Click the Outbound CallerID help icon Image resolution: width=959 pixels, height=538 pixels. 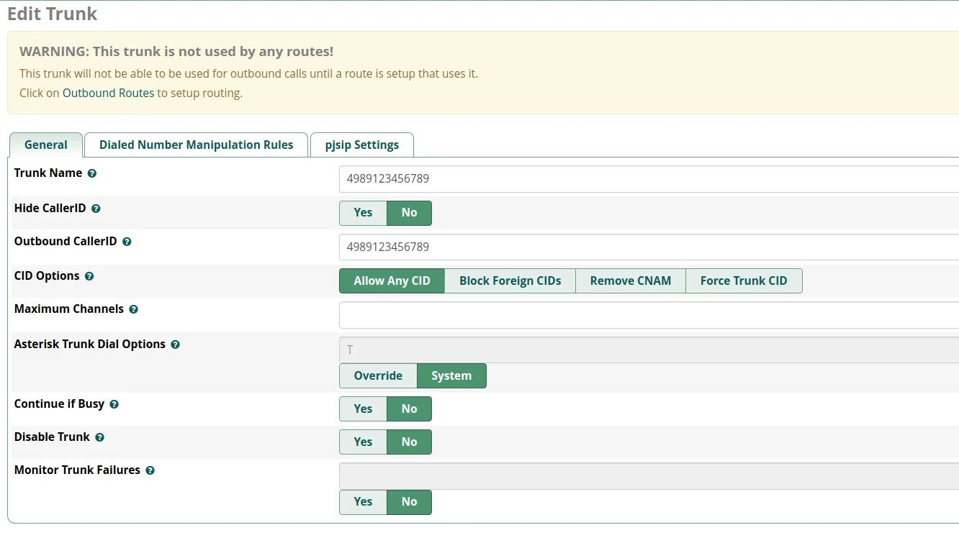coord(127,242)
